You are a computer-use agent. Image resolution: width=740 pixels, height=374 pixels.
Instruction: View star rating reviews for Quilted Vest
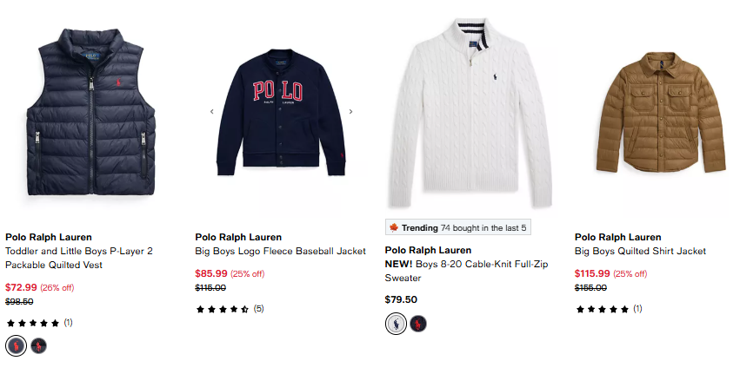coord(39,323)
